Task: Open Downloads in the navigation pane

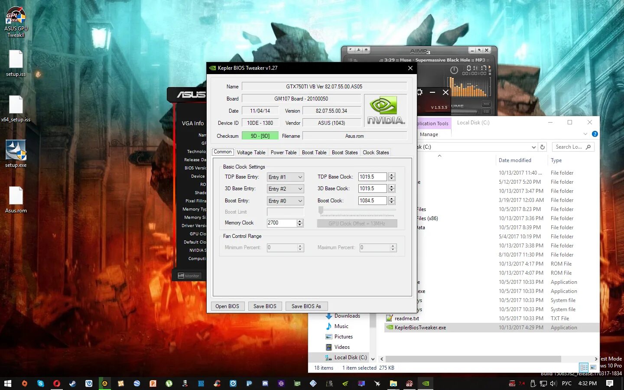Action: click(x=347, y=316)
